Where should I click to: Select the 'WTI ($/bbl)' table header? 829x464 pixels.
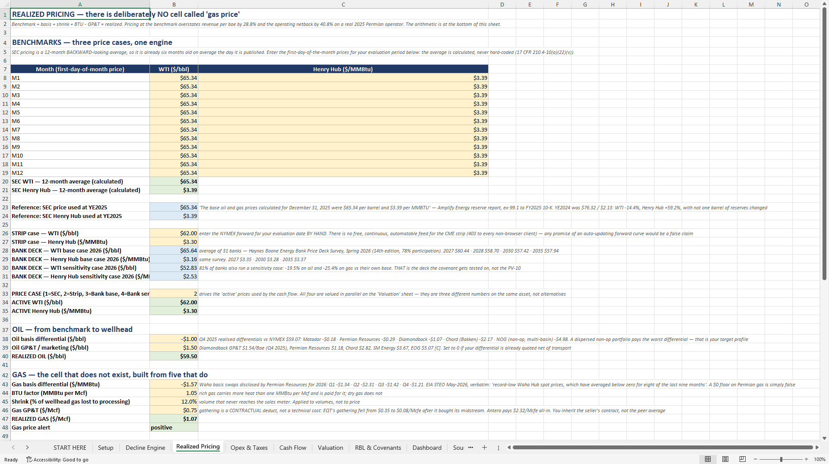174,69
